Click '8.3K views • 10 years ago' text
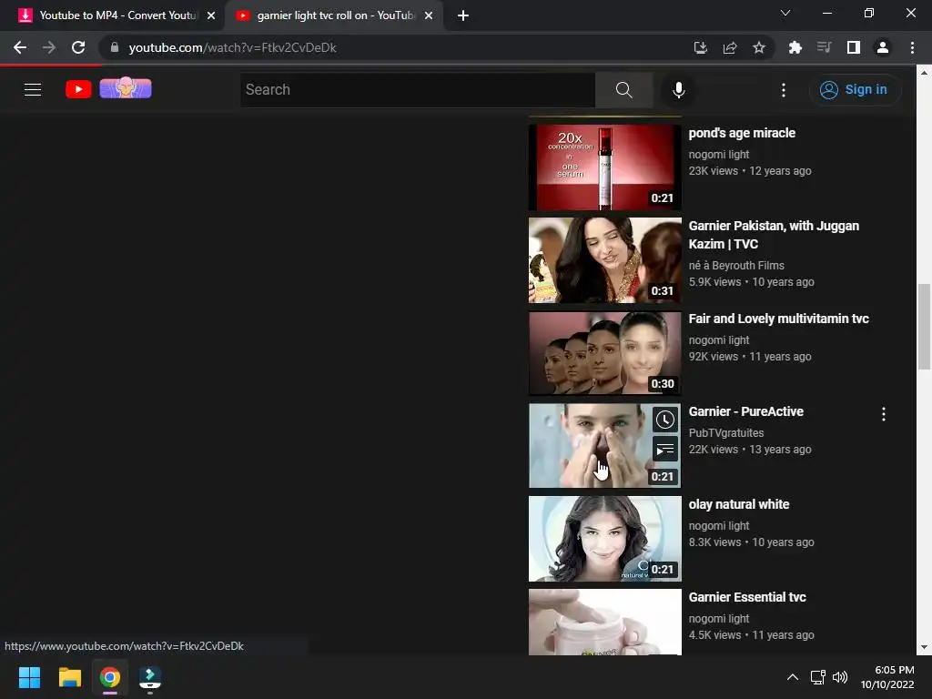Image resolution: width=932 pixels, height=699 pixels. click(x=751, y=542)
